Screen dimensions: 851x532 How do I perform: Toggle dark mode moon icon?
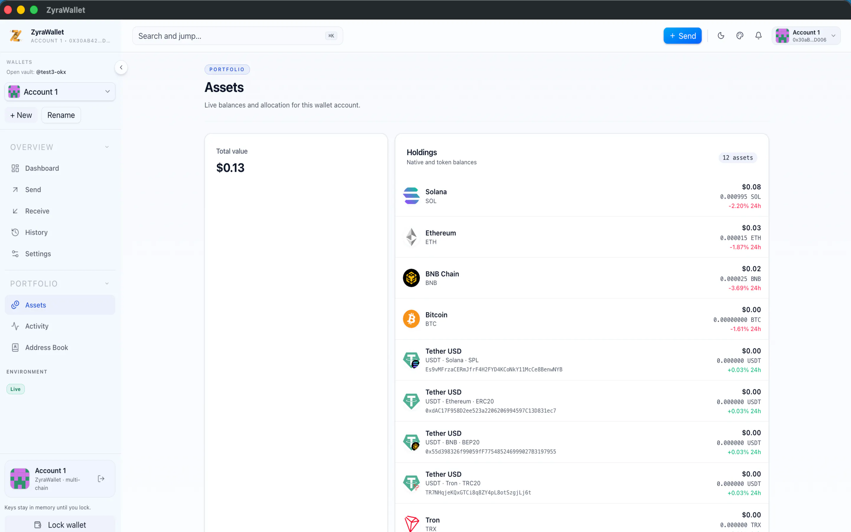[x=721, y=35]
